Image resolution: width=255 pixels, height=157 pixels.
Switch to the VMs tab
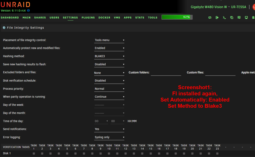(117, 18)
